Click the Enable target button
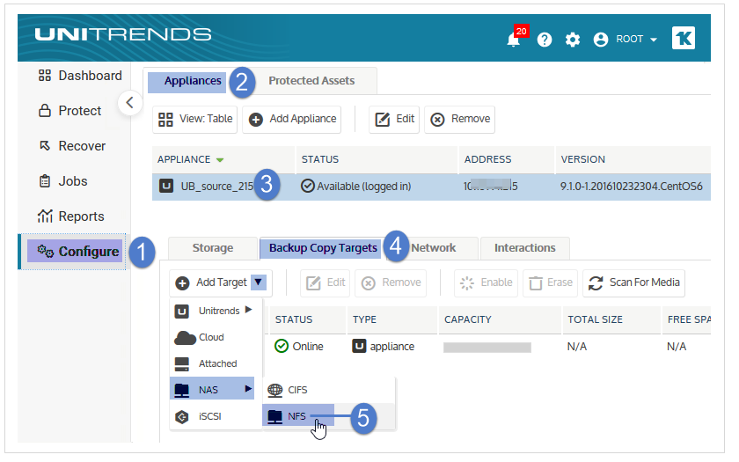Image resolution: width=739 pixels, height=462 pixels. click(x=486, y=282)
